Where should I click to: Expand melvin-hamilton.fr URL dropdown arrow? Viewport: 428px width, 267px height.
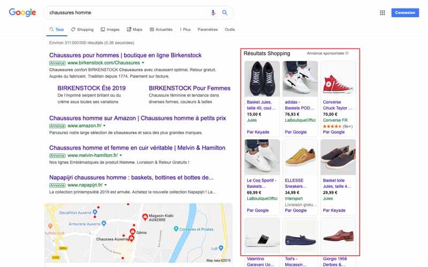(x=121, y=155)
